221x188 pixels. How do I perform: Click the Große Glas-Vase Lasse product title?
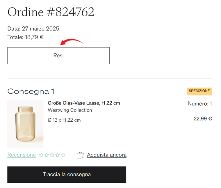click(84, 103)
